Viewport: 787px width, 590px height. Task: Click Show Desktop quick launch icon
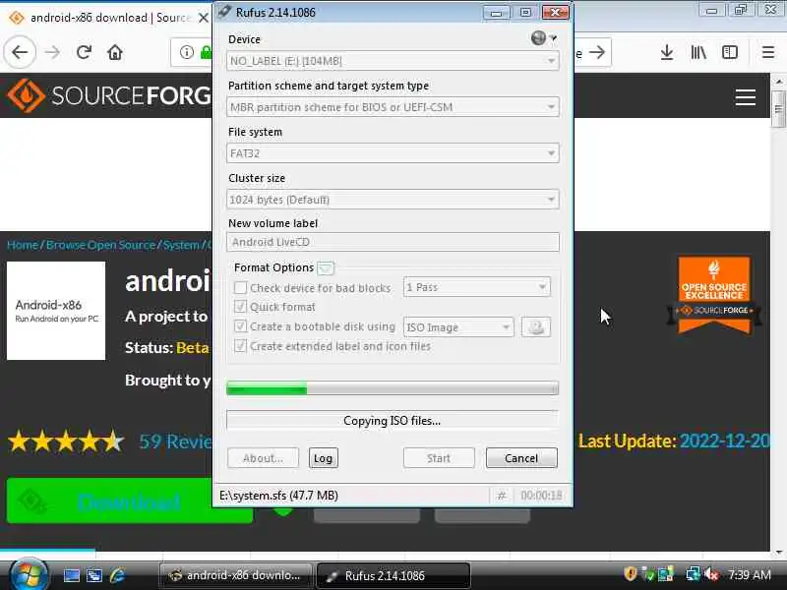coord(71,575)
